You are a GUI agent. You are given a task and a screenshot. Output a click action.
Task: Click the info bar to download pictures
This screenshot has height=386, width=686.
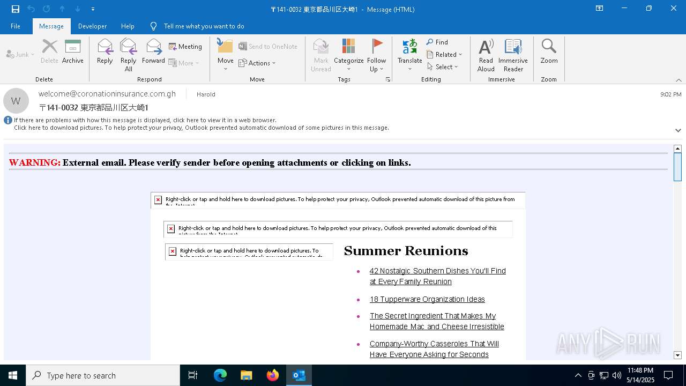tap(202, 128)
